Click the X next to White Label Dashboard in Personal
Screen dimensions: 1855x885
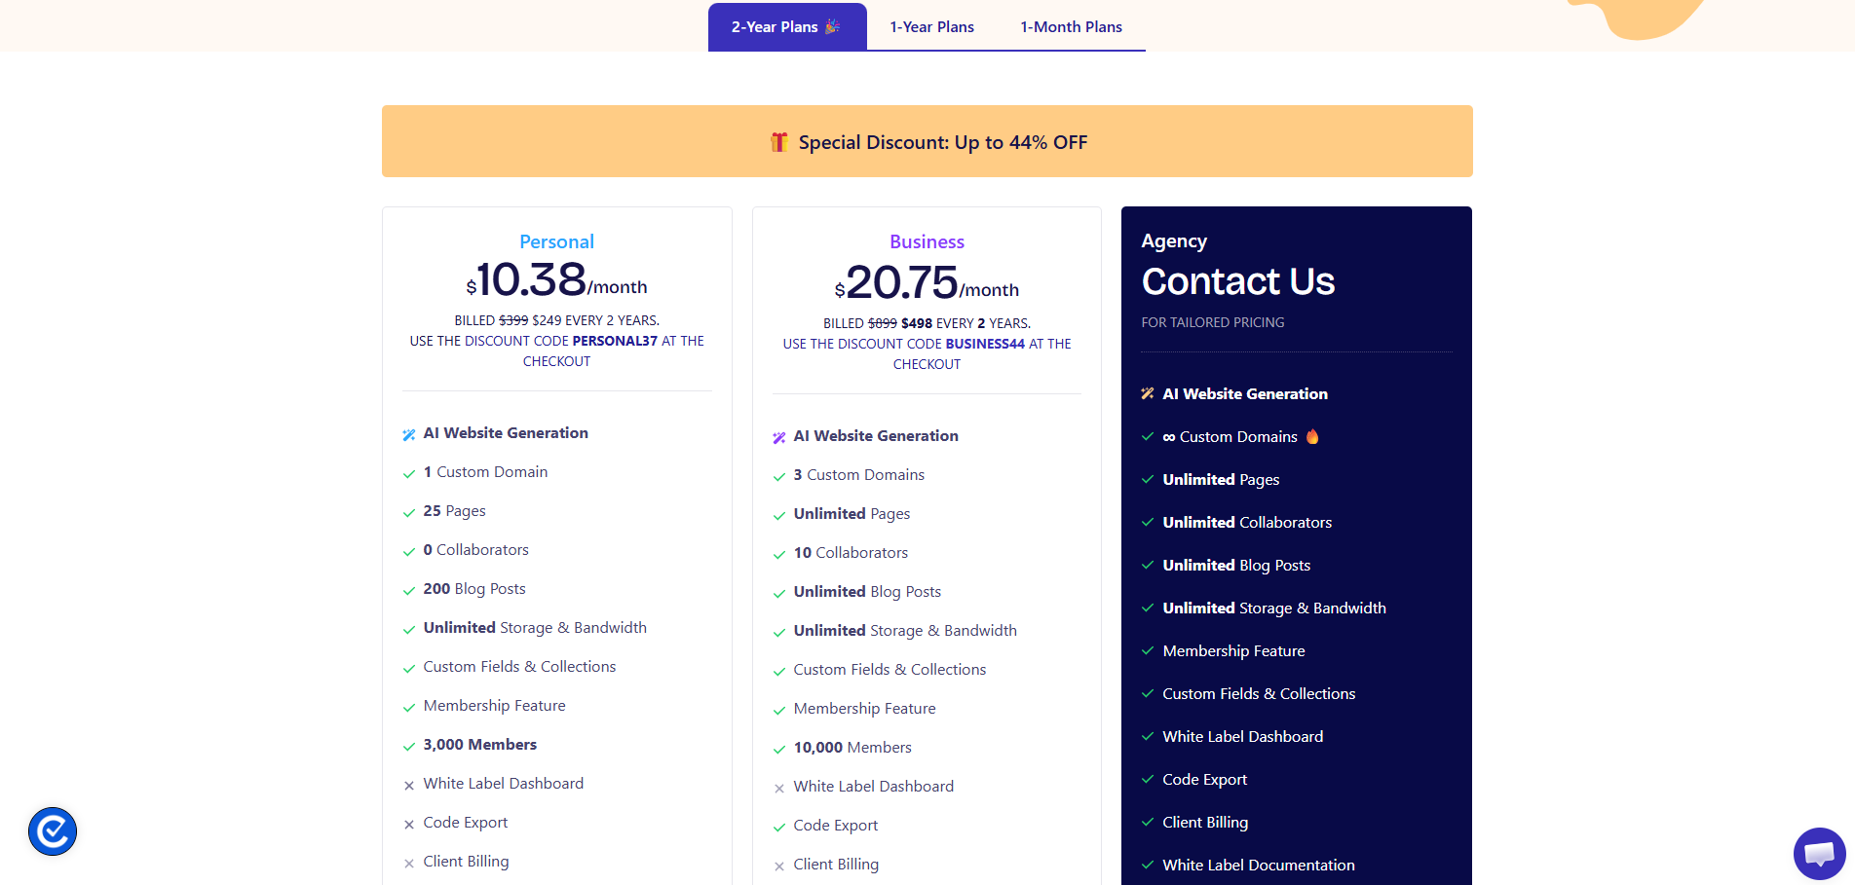[409, 785]
